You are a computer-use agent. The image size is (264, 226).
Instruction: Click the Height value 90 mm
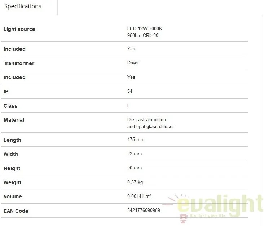135,168
